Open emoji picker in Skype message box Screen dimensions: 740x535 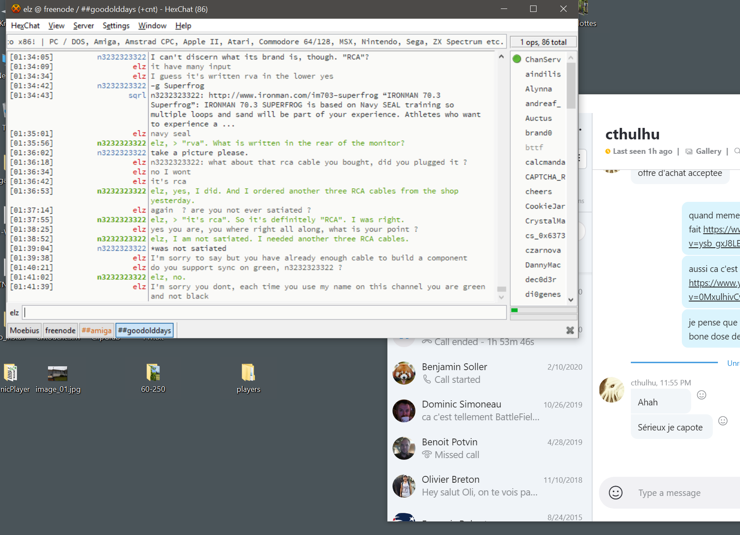point(616,493)
